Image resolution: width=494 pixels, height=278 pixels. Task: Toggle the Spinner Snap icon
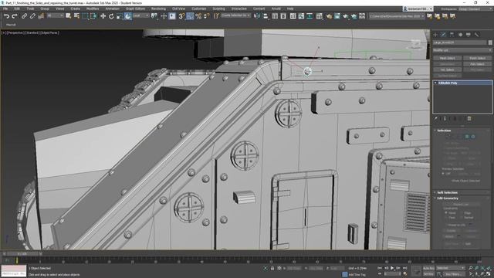206,16
